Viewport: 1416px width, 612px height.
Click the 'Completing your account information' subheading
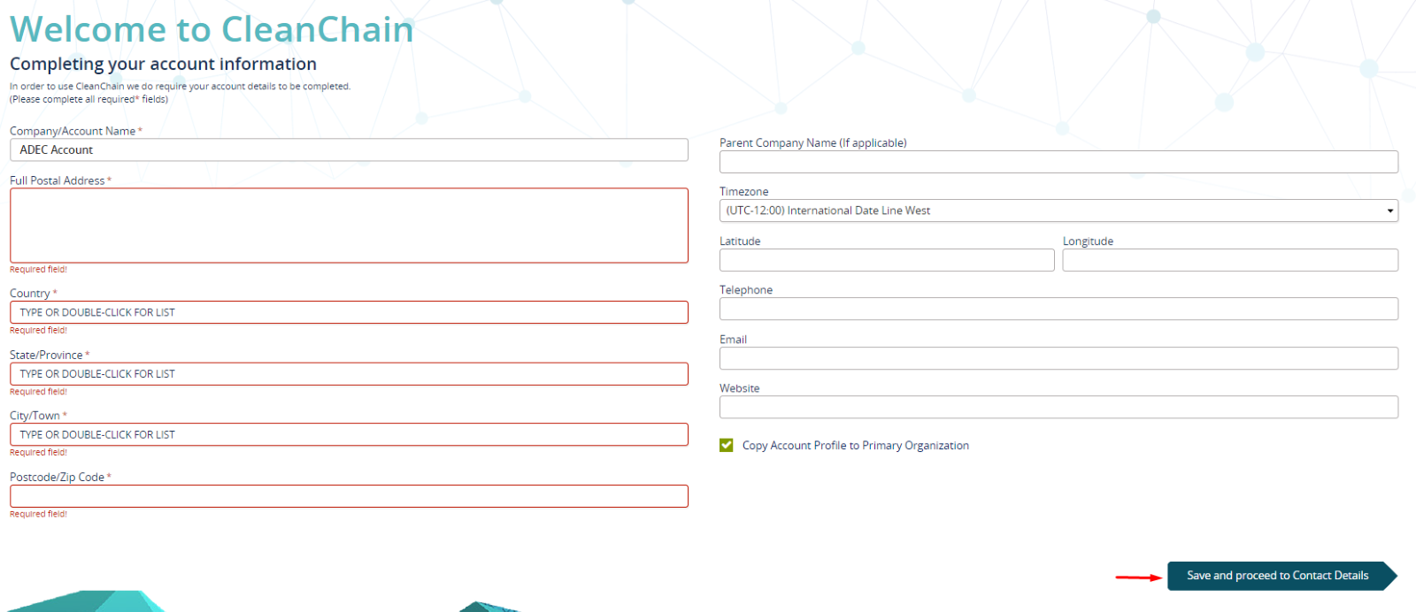tap(163, 64)
